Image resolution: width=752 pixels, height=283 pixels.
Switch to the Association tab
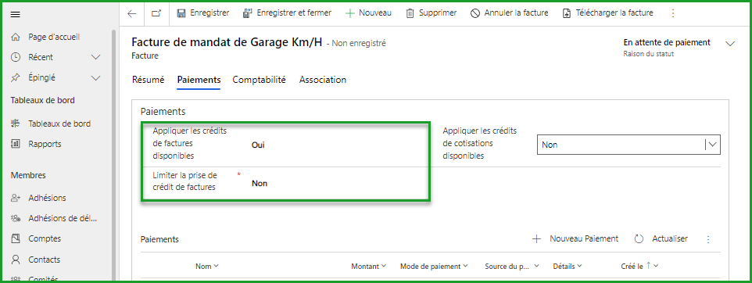(323, 80)
